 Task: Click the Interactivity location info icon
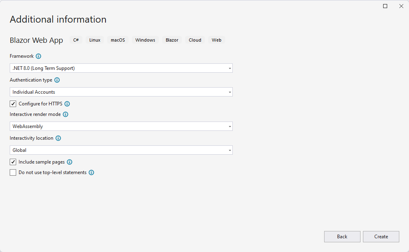tap(58, 138)
